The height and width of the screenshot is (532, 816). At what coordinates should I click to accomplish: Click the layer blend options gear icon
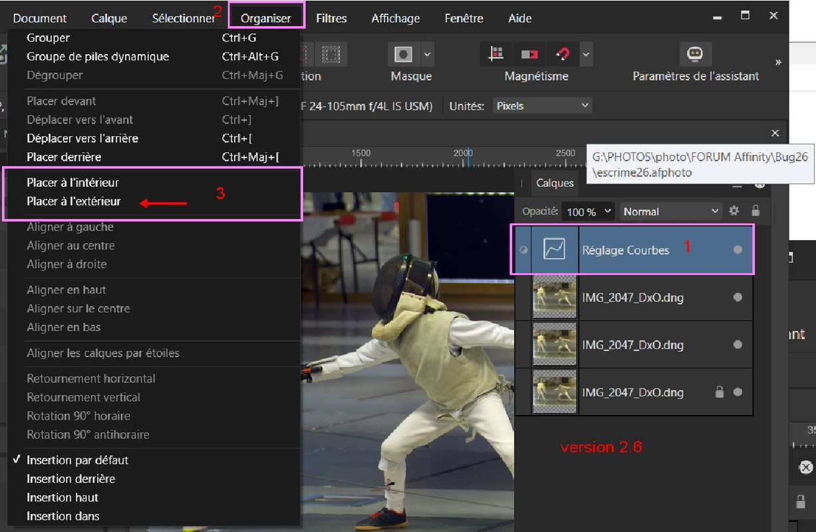click(x=734, y=211)
